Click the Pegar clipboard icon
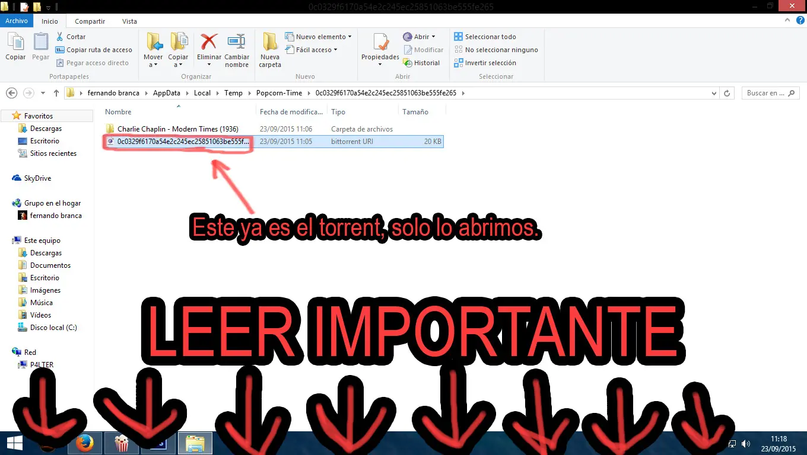 pos(40,47)
